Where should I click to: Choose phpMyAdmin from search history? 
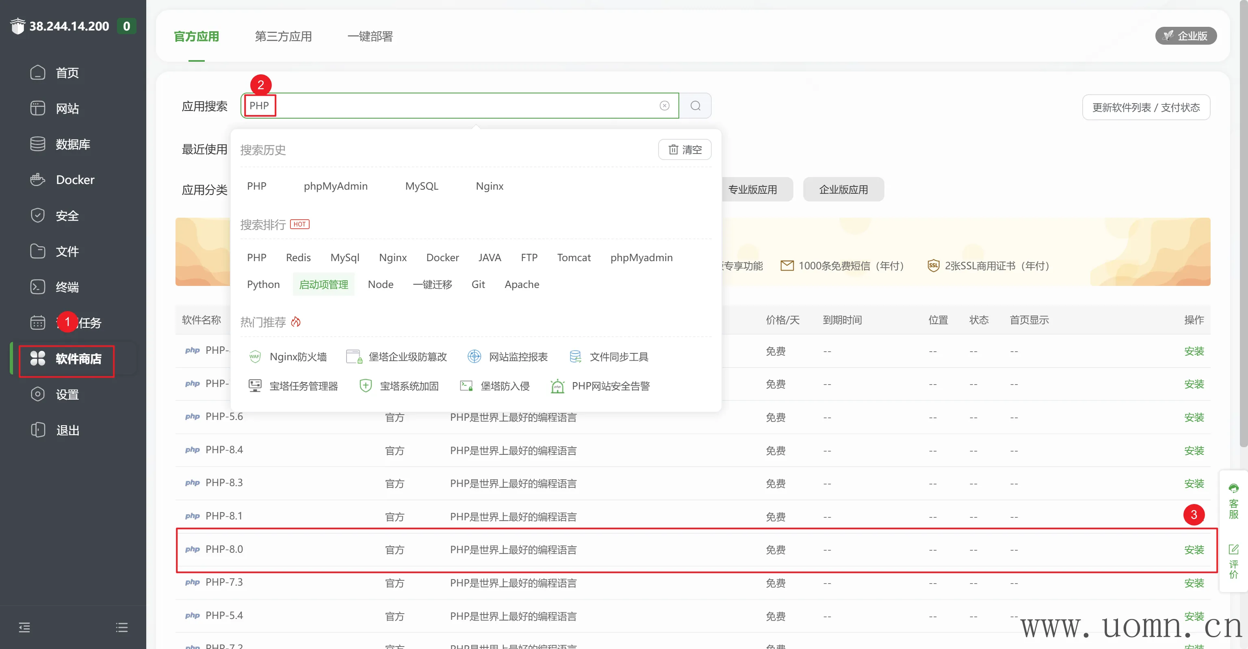335,186
